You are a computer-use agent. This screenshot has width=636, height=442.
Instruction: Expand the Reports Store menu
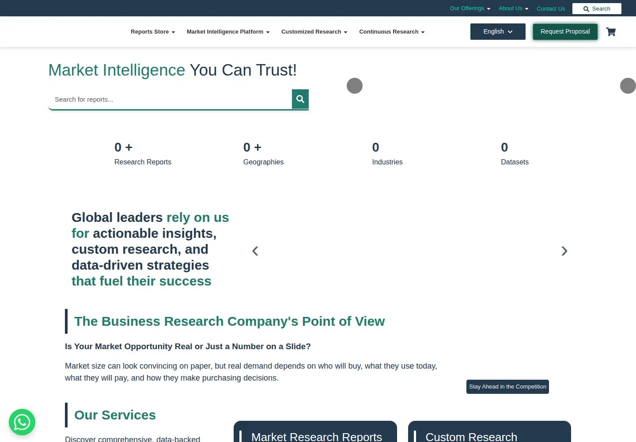153,32
